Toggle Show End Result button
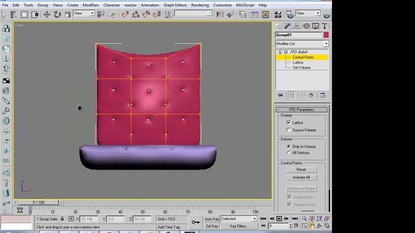Image resolution: width=415 pixels, height=233 pixels. (x=292, y=95)
